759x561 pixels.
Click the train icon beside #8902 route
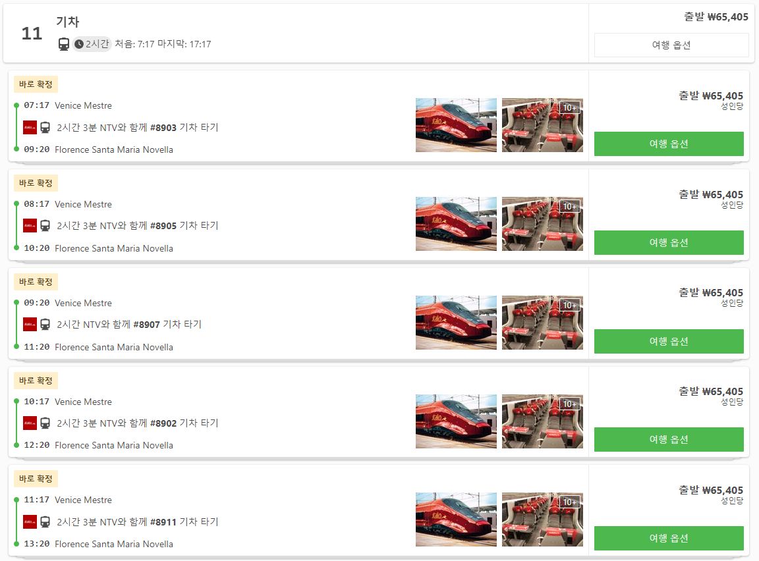[45, 423]
